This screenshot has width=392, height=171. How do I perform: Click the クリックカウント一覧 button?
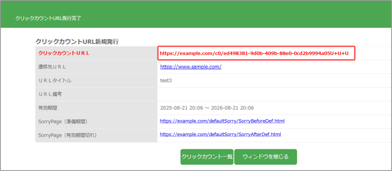(207, 156)
